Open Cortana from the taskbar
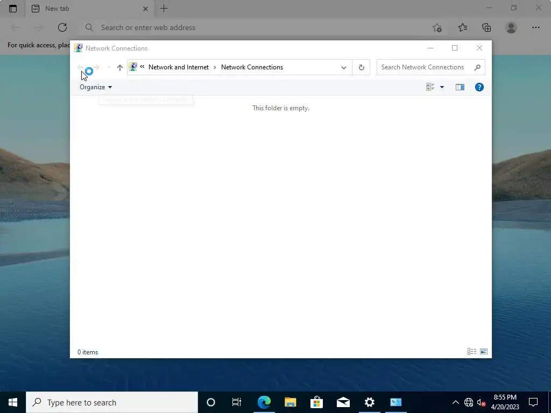The height and width of the screenshot is (413, 551). click(x=211, y=402)
